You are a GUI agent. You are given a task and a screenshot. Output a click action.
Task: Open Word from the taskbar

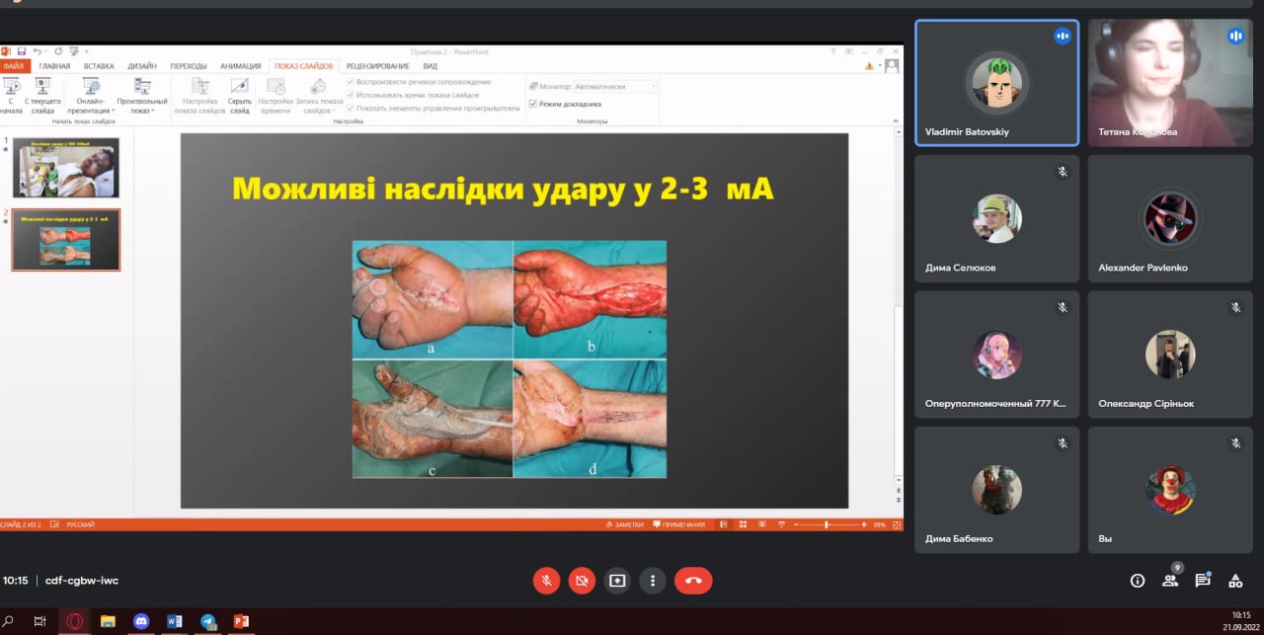tap(175, 621)
